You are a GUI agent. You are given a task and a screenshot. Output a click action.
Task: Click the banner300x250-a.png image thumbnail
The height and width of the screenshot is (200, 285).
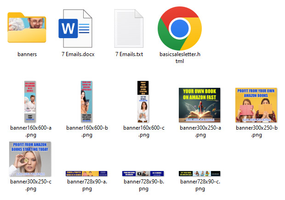click(199, 105)
